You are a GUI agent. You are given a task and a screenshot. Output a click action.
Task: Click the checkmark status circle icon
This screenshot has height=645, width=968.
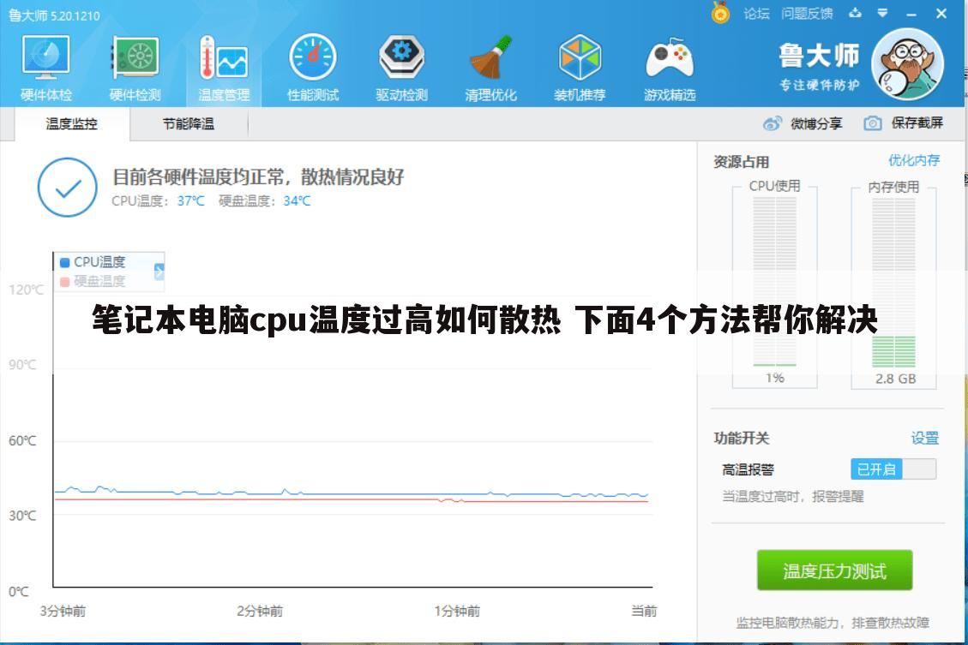coord(67,188)
